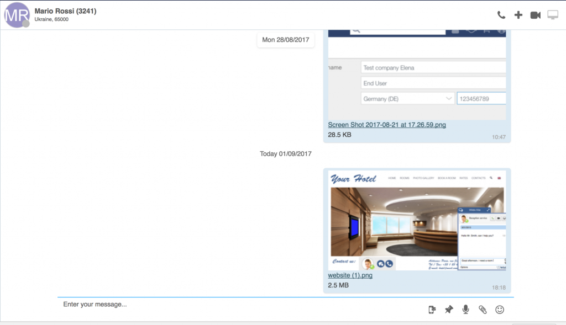Record a voice message with microphone icon
The width and height of the screenshot is (566, 325).
coord(465,310)
